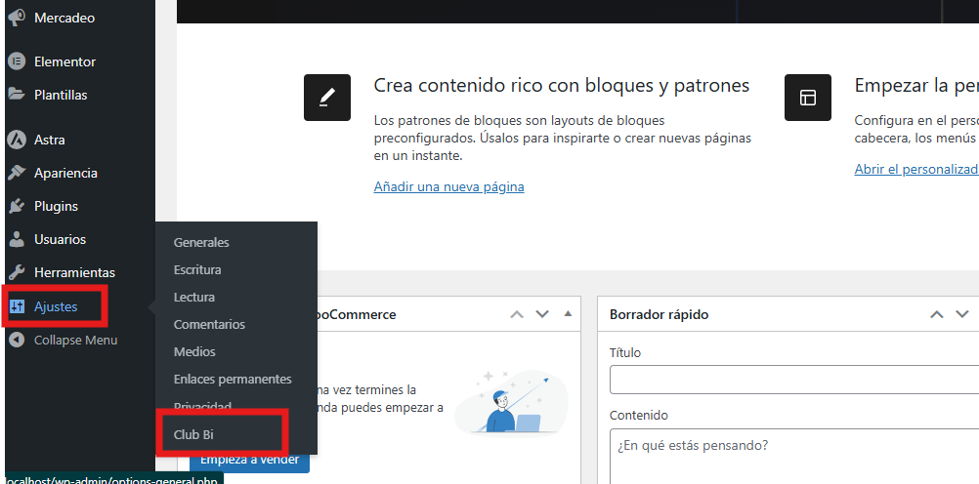Select Lectura in the Ajustes submenu

[x=194, y=298]
